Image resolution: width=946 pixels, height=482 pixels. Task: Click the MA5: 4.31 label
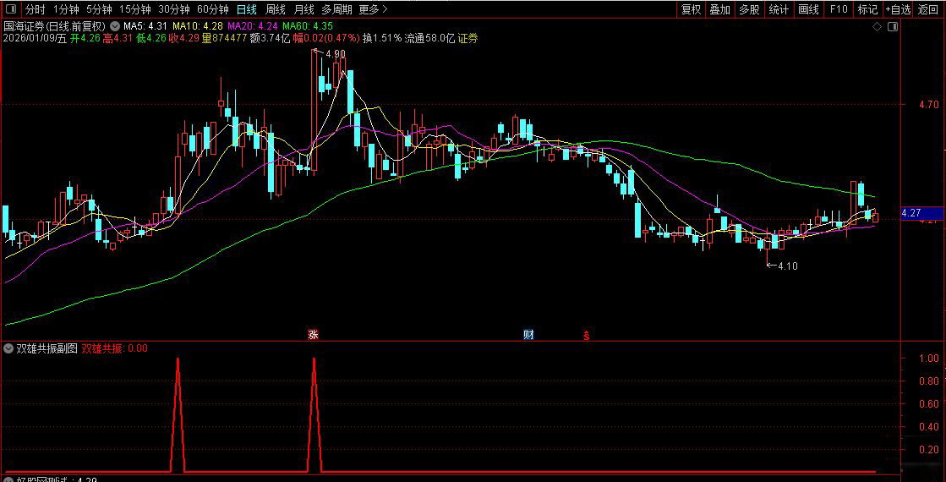tap(145, 26)
